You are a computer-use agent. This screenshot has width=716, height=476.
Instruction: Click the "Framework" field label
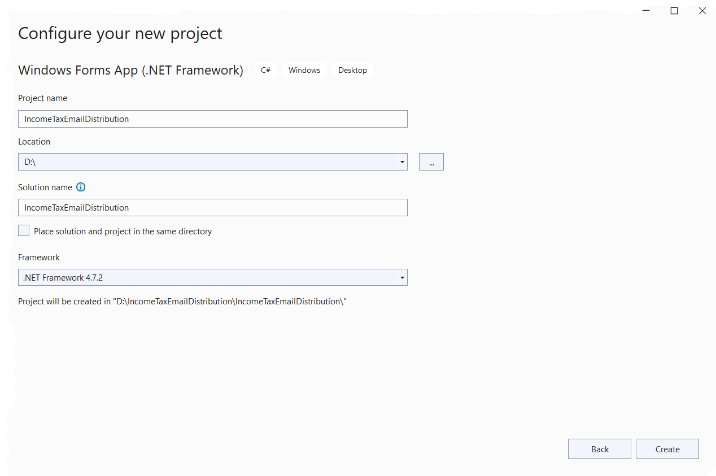[39, 257]
